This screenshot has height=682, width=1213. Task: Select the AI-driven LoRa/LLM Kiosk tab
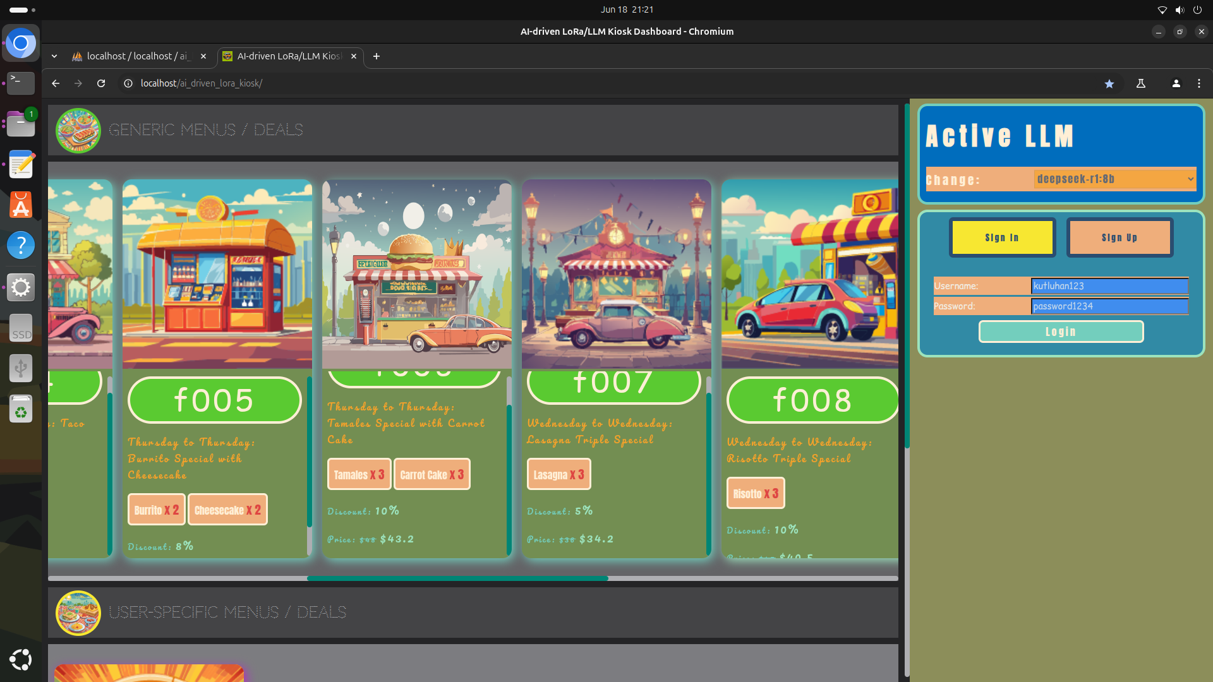(x=288, y=56)
